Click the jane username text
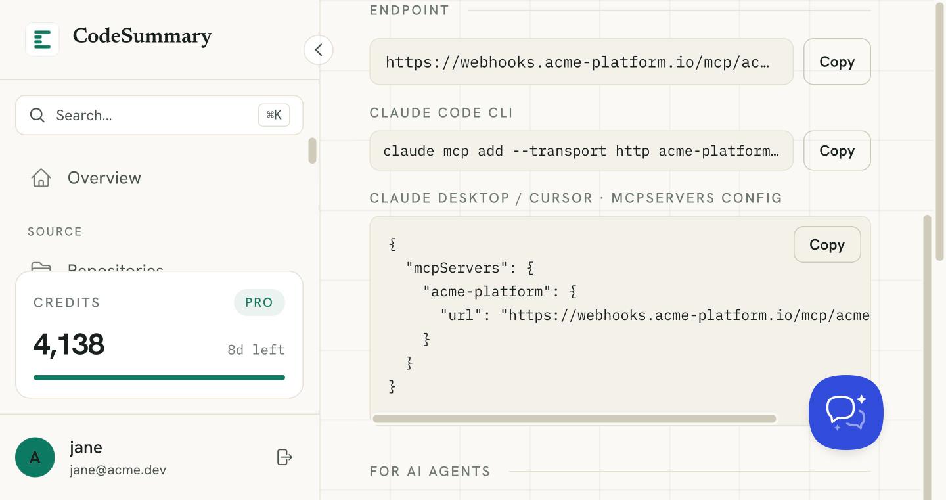This screenshot has width=946, height=500. point(86,448)
